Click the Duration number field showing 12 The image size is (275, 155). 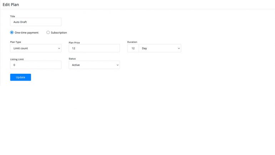click(133, 48)
